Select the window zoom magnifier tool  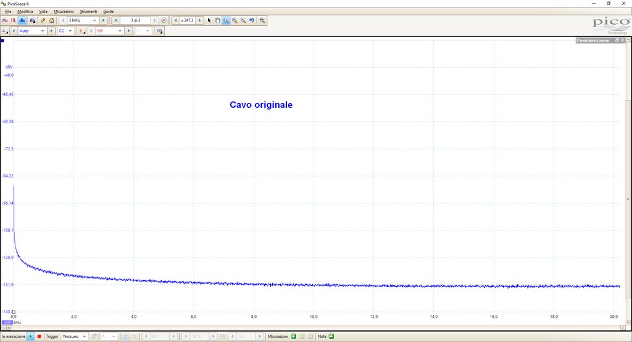pyautogui.click(x=226, y=20)
